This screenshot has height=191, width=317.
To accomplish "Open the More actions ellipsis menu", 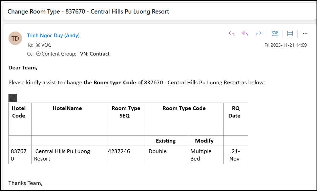I will [x=305, y=34].
